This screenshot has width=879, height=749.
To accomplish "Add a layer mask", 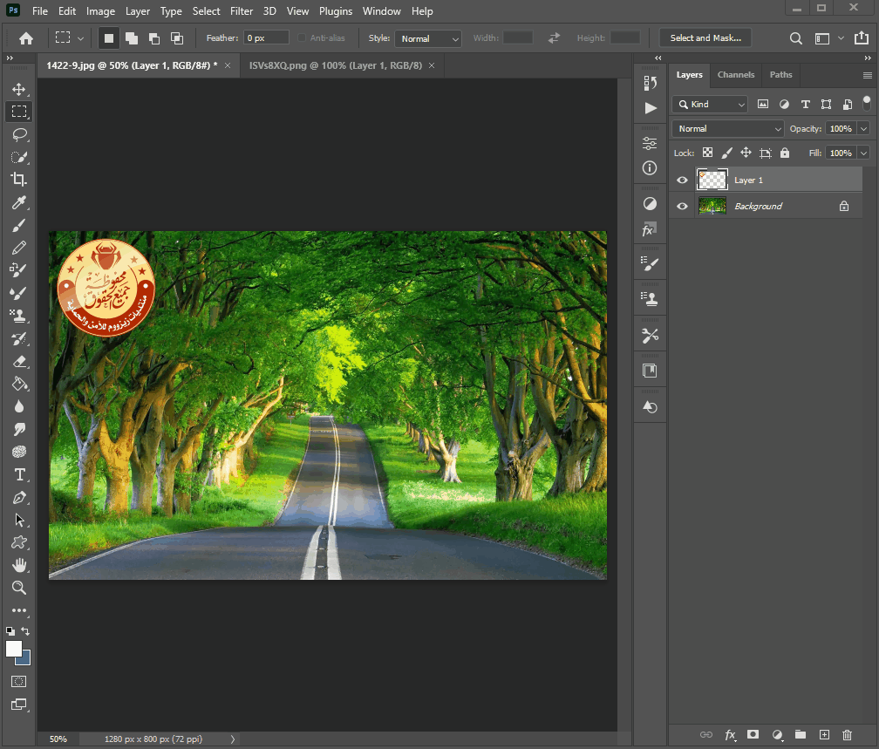I will click(753, 734).
